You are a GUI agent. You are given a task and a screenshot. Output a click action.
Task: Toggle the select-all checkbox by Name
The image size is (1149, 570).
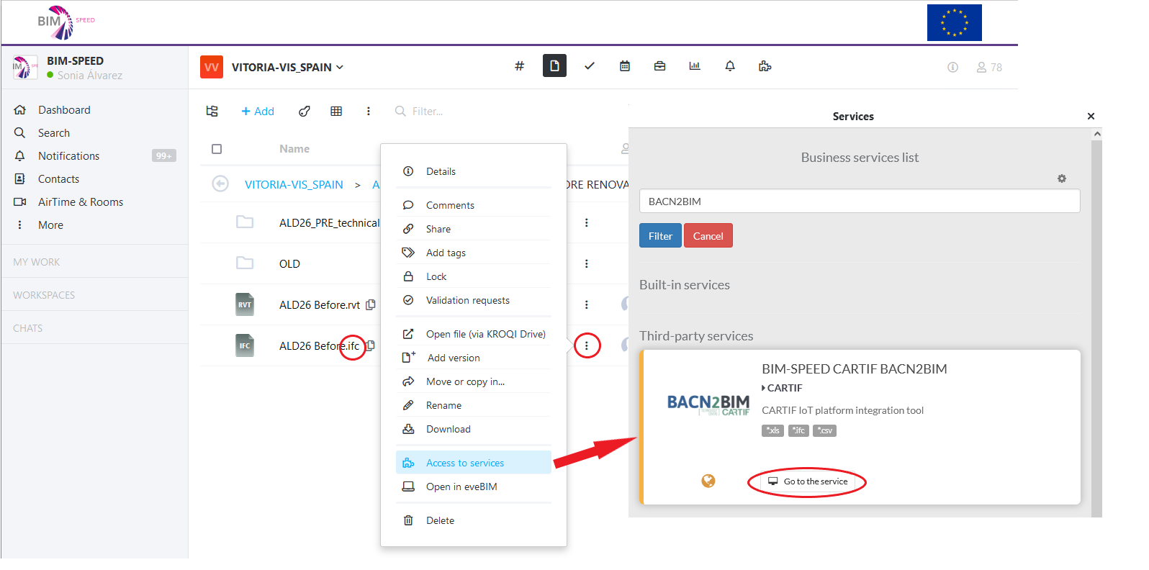217,149
